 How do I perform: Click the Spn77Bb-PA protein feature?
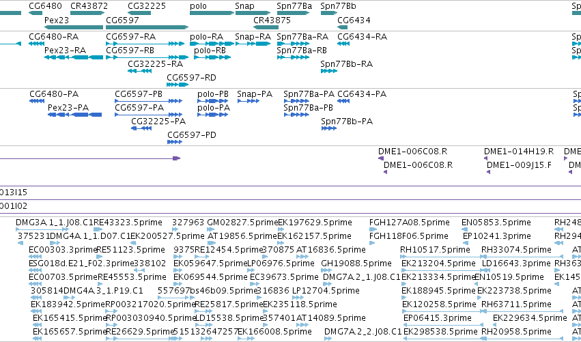328,128
